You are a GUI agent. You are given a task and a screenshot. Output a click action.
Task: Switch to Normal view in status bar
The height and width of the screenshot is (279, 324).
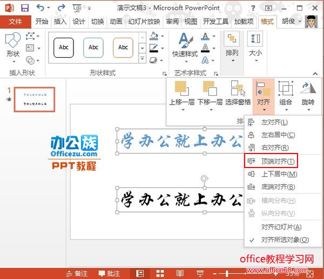point(140,274)
